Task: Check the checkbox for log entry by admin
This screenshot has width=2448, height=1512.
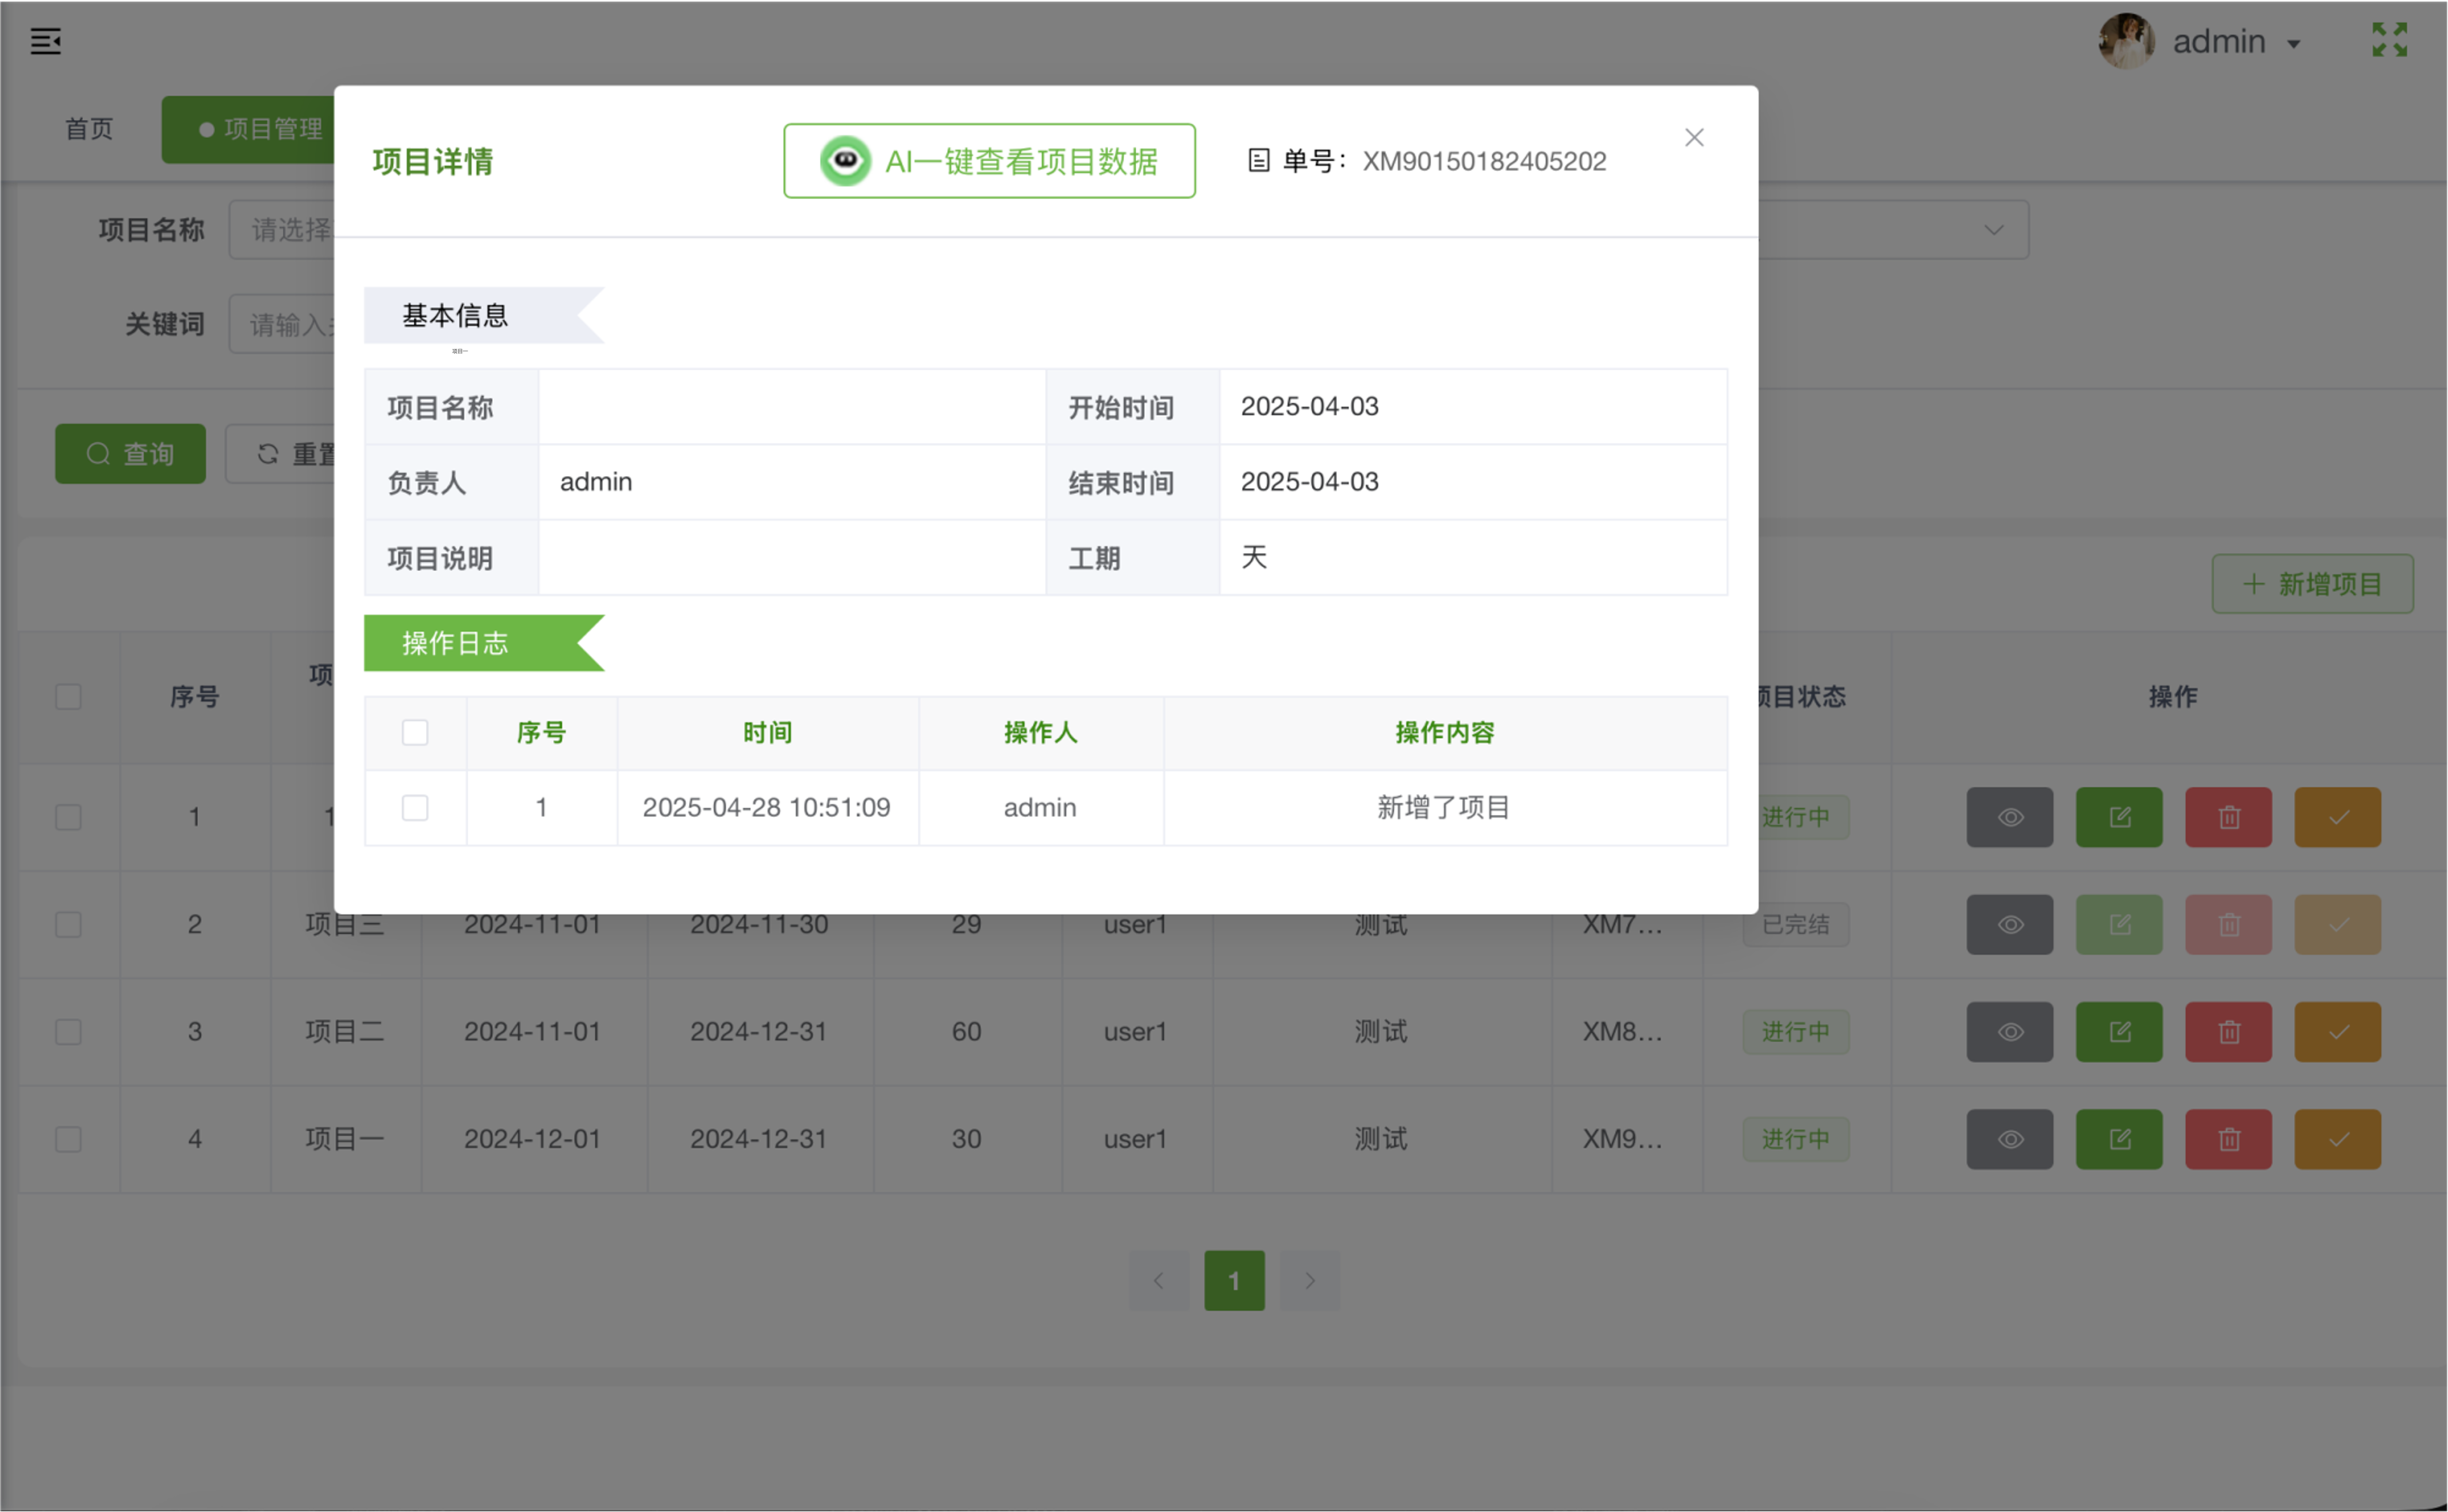Action: 415,807
